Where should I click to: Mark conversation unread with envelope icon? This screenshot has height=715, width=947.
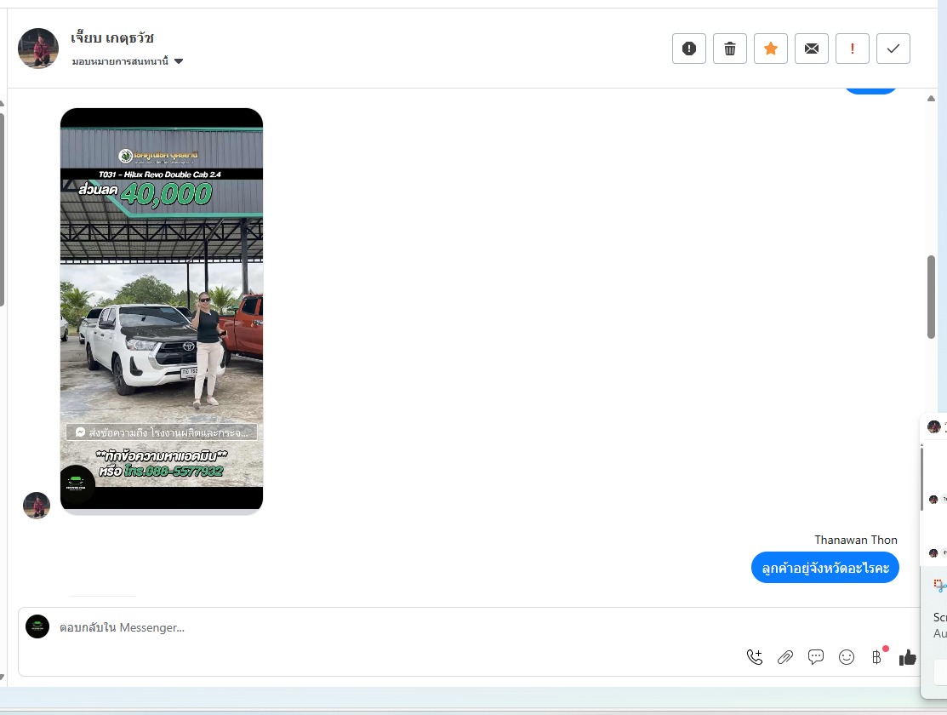tap(812, 49)
